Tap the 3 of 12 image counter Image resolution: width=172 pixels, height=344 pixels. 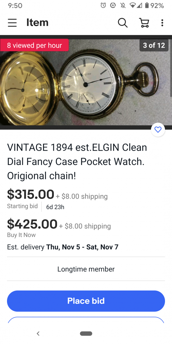154,45
